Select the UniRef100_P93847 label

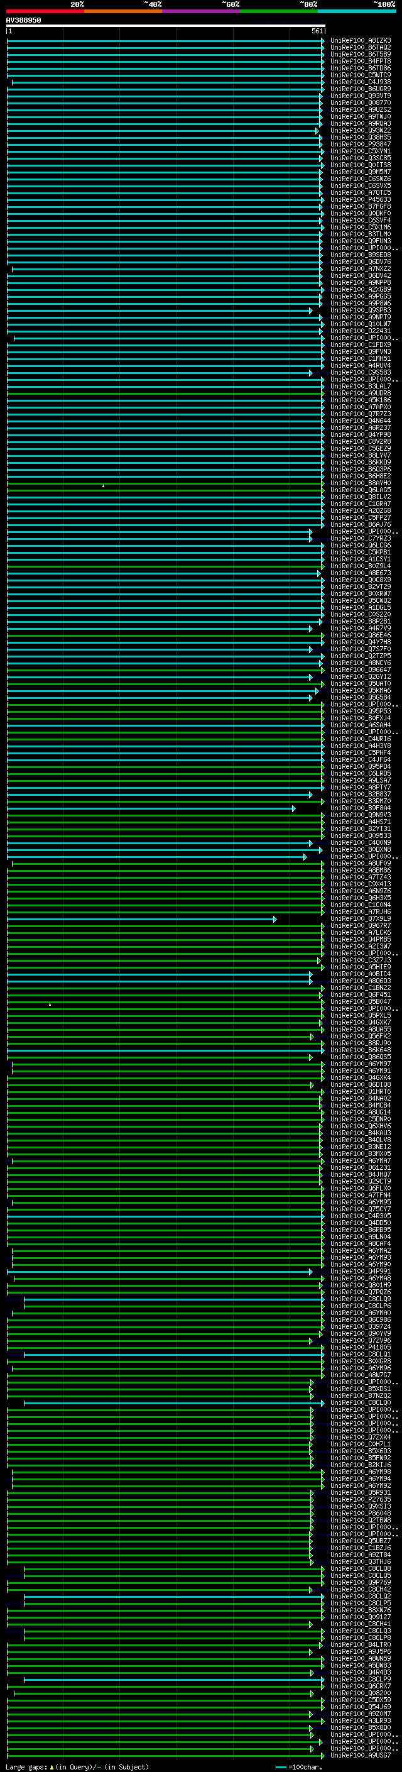coord(361,144)
